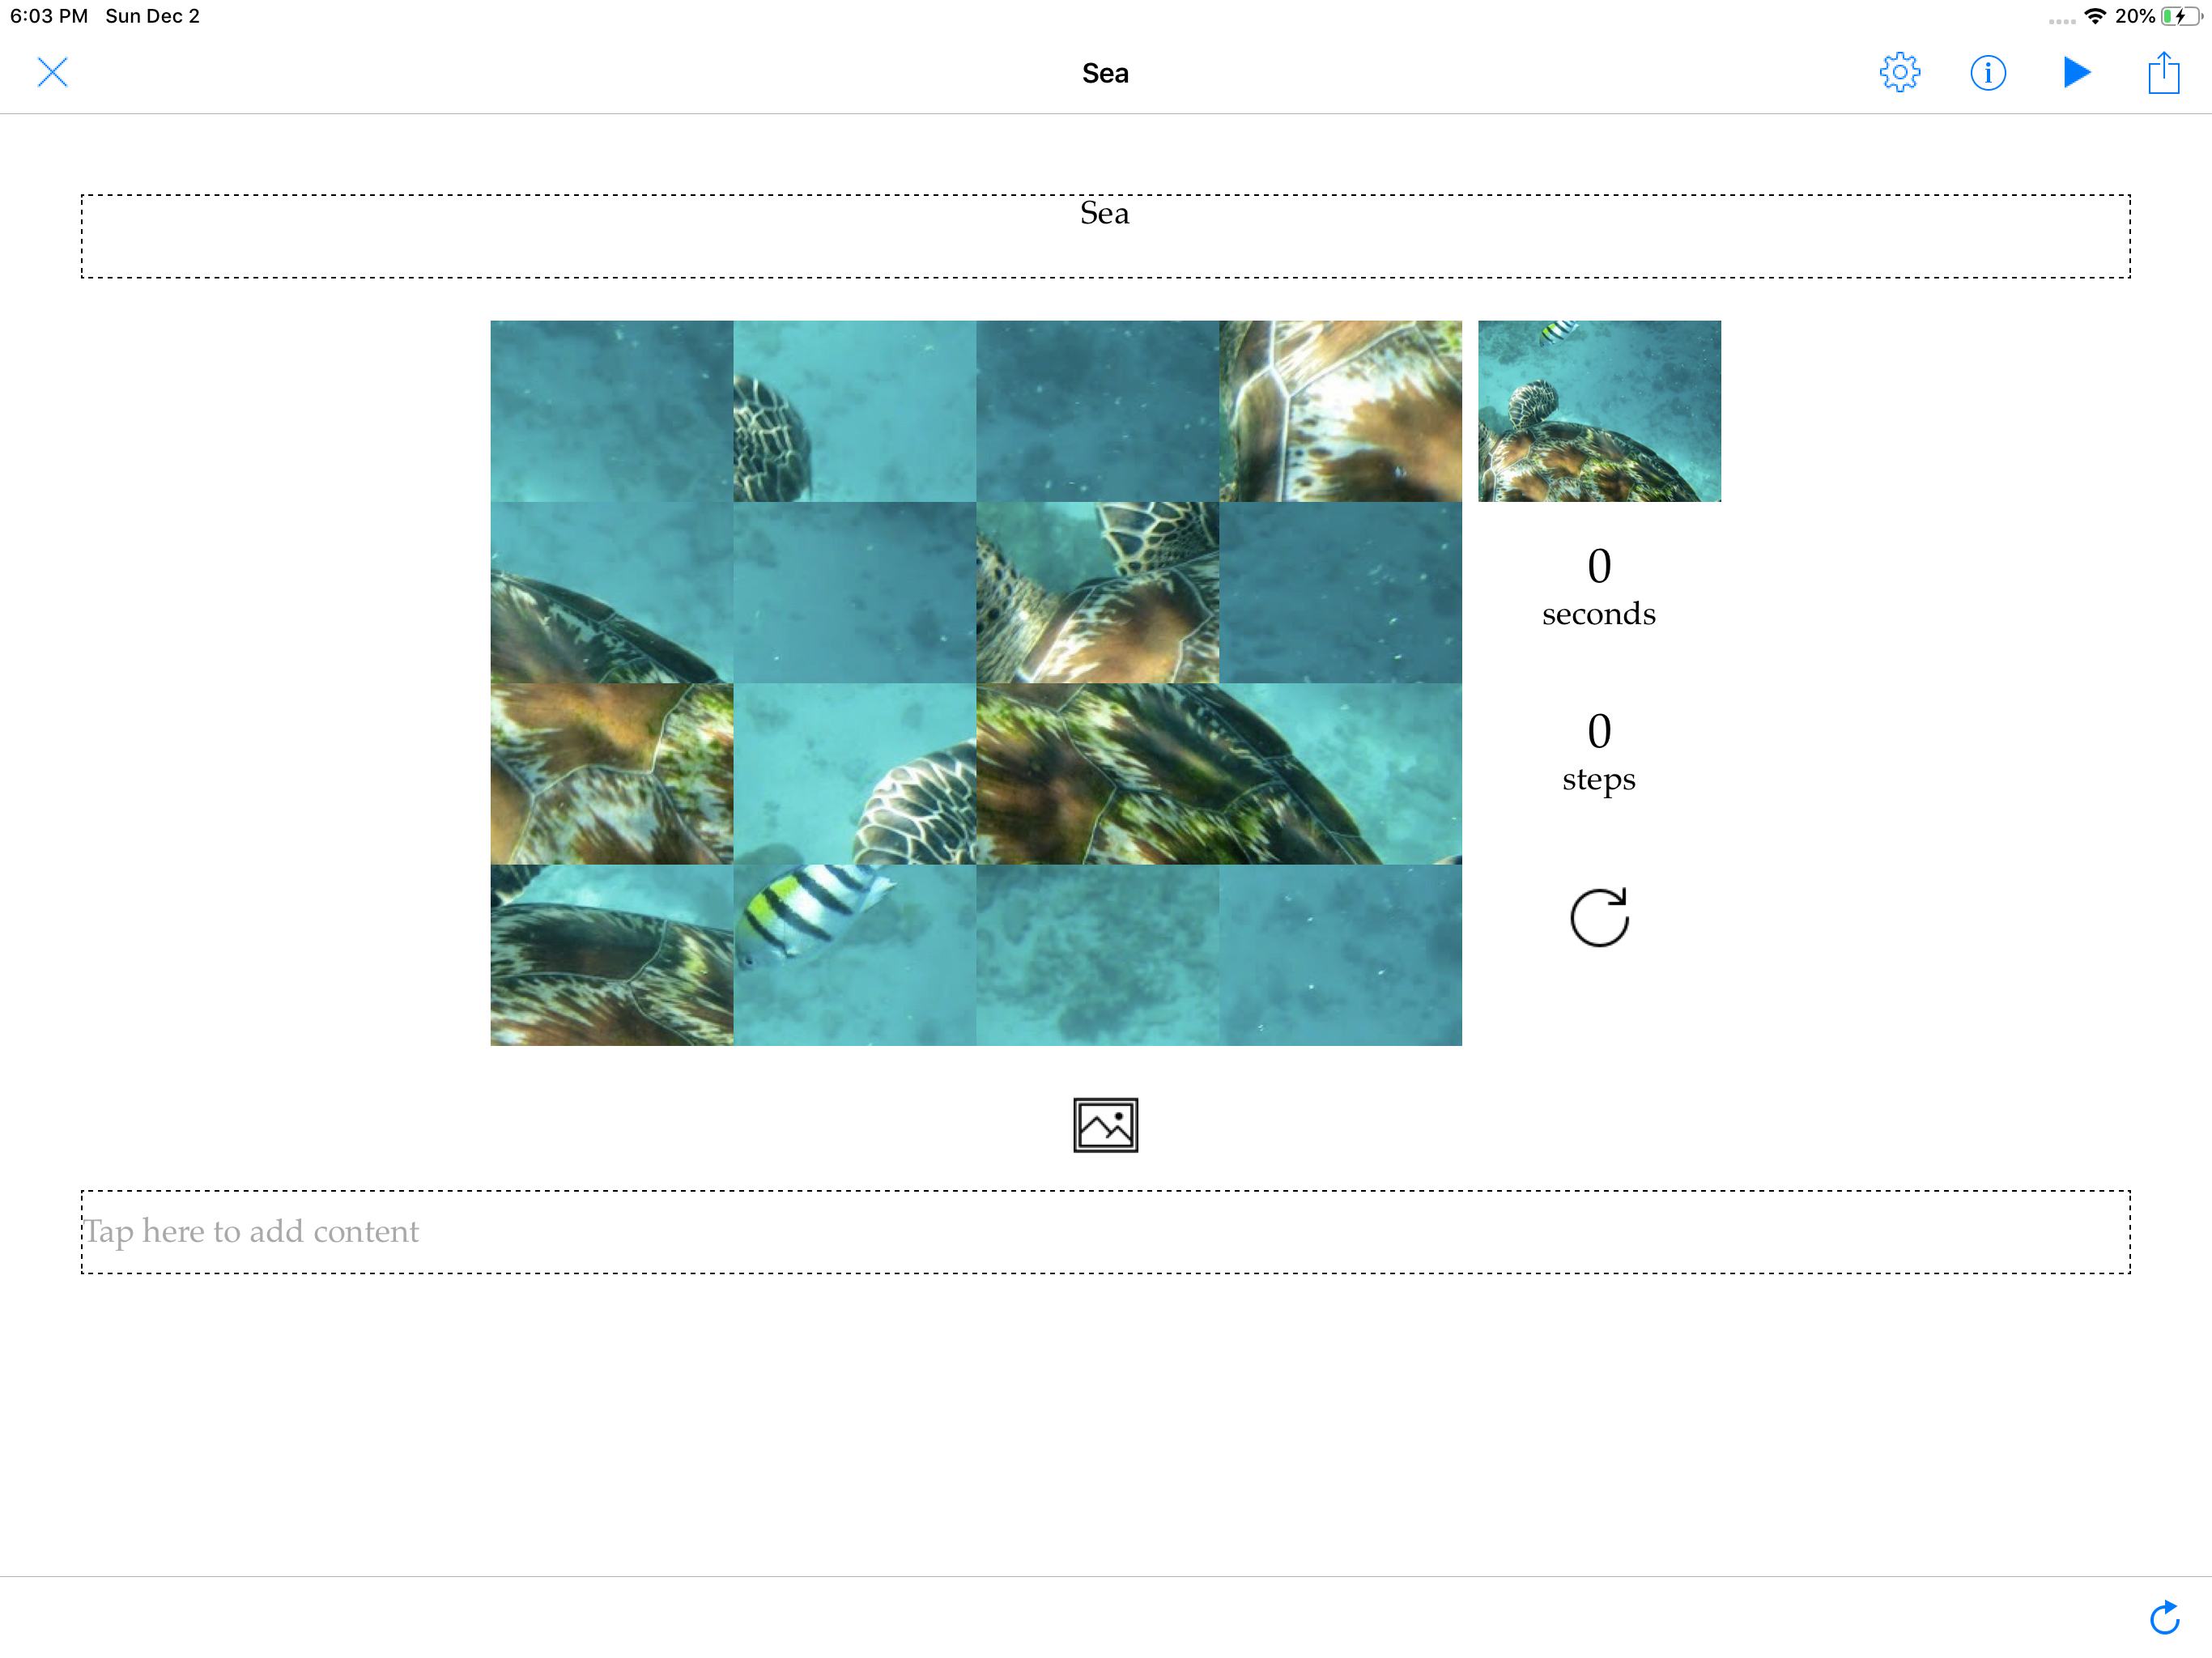This screenshot has height=1658, width=2212.
Task: Choose a new picture via image icon
Action: tap(1105, 1124)
